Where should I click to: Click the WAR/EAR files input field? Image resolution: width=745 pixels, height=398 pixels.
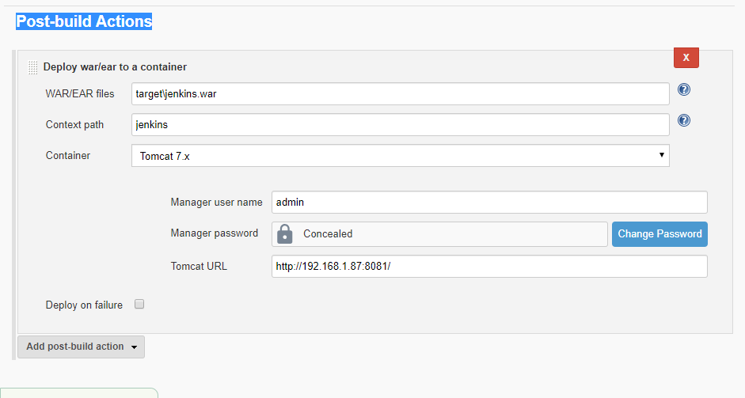pyautogui.click(x=400, y=94)
